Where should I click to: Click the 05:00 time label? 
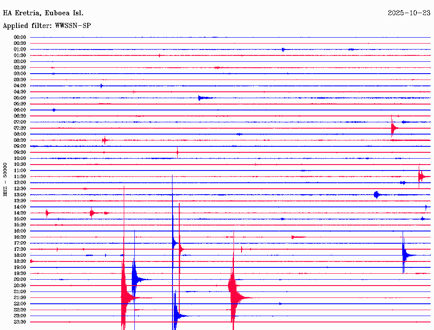[20, 98]
